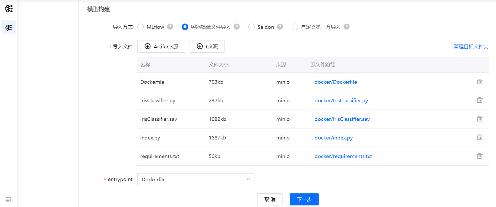Screen dimensions: 496x207
Task: Click the 232kb size value
Action: [x=216, y=100]
